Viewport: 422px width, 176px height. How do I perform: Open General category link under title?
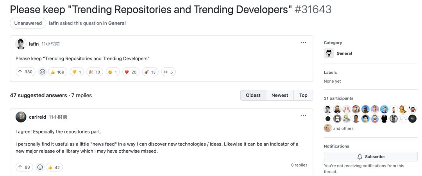[x=117, y=23]
